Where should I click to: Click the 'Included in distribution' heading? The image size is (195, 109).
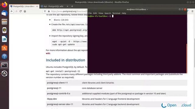pos(66,60)
